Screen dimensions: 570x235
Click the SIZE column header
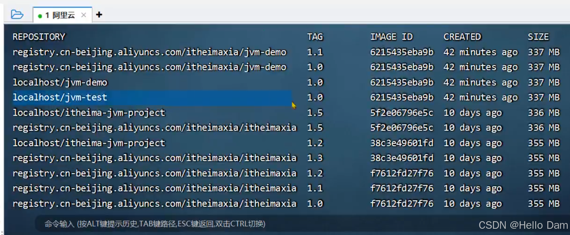click(538, 37)
